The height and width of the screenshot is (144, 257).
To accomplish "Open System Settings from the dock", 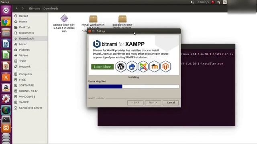I will [x=6, y=99].
